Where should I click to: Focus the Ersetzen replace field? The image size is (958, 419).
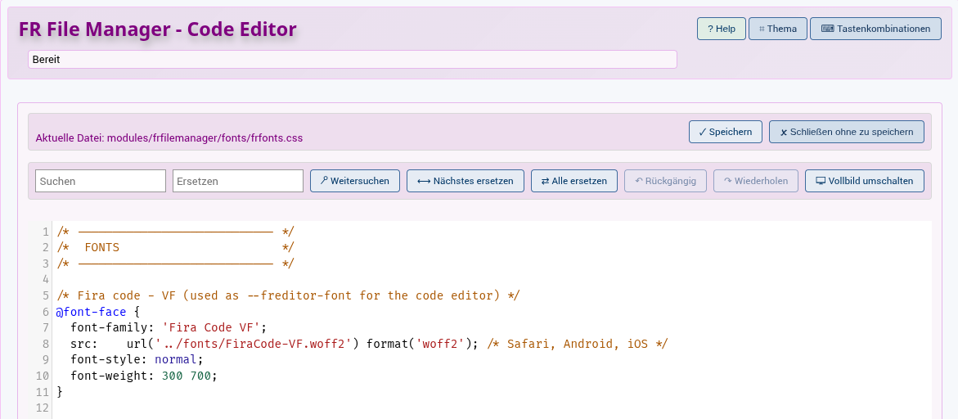point(238,182)
